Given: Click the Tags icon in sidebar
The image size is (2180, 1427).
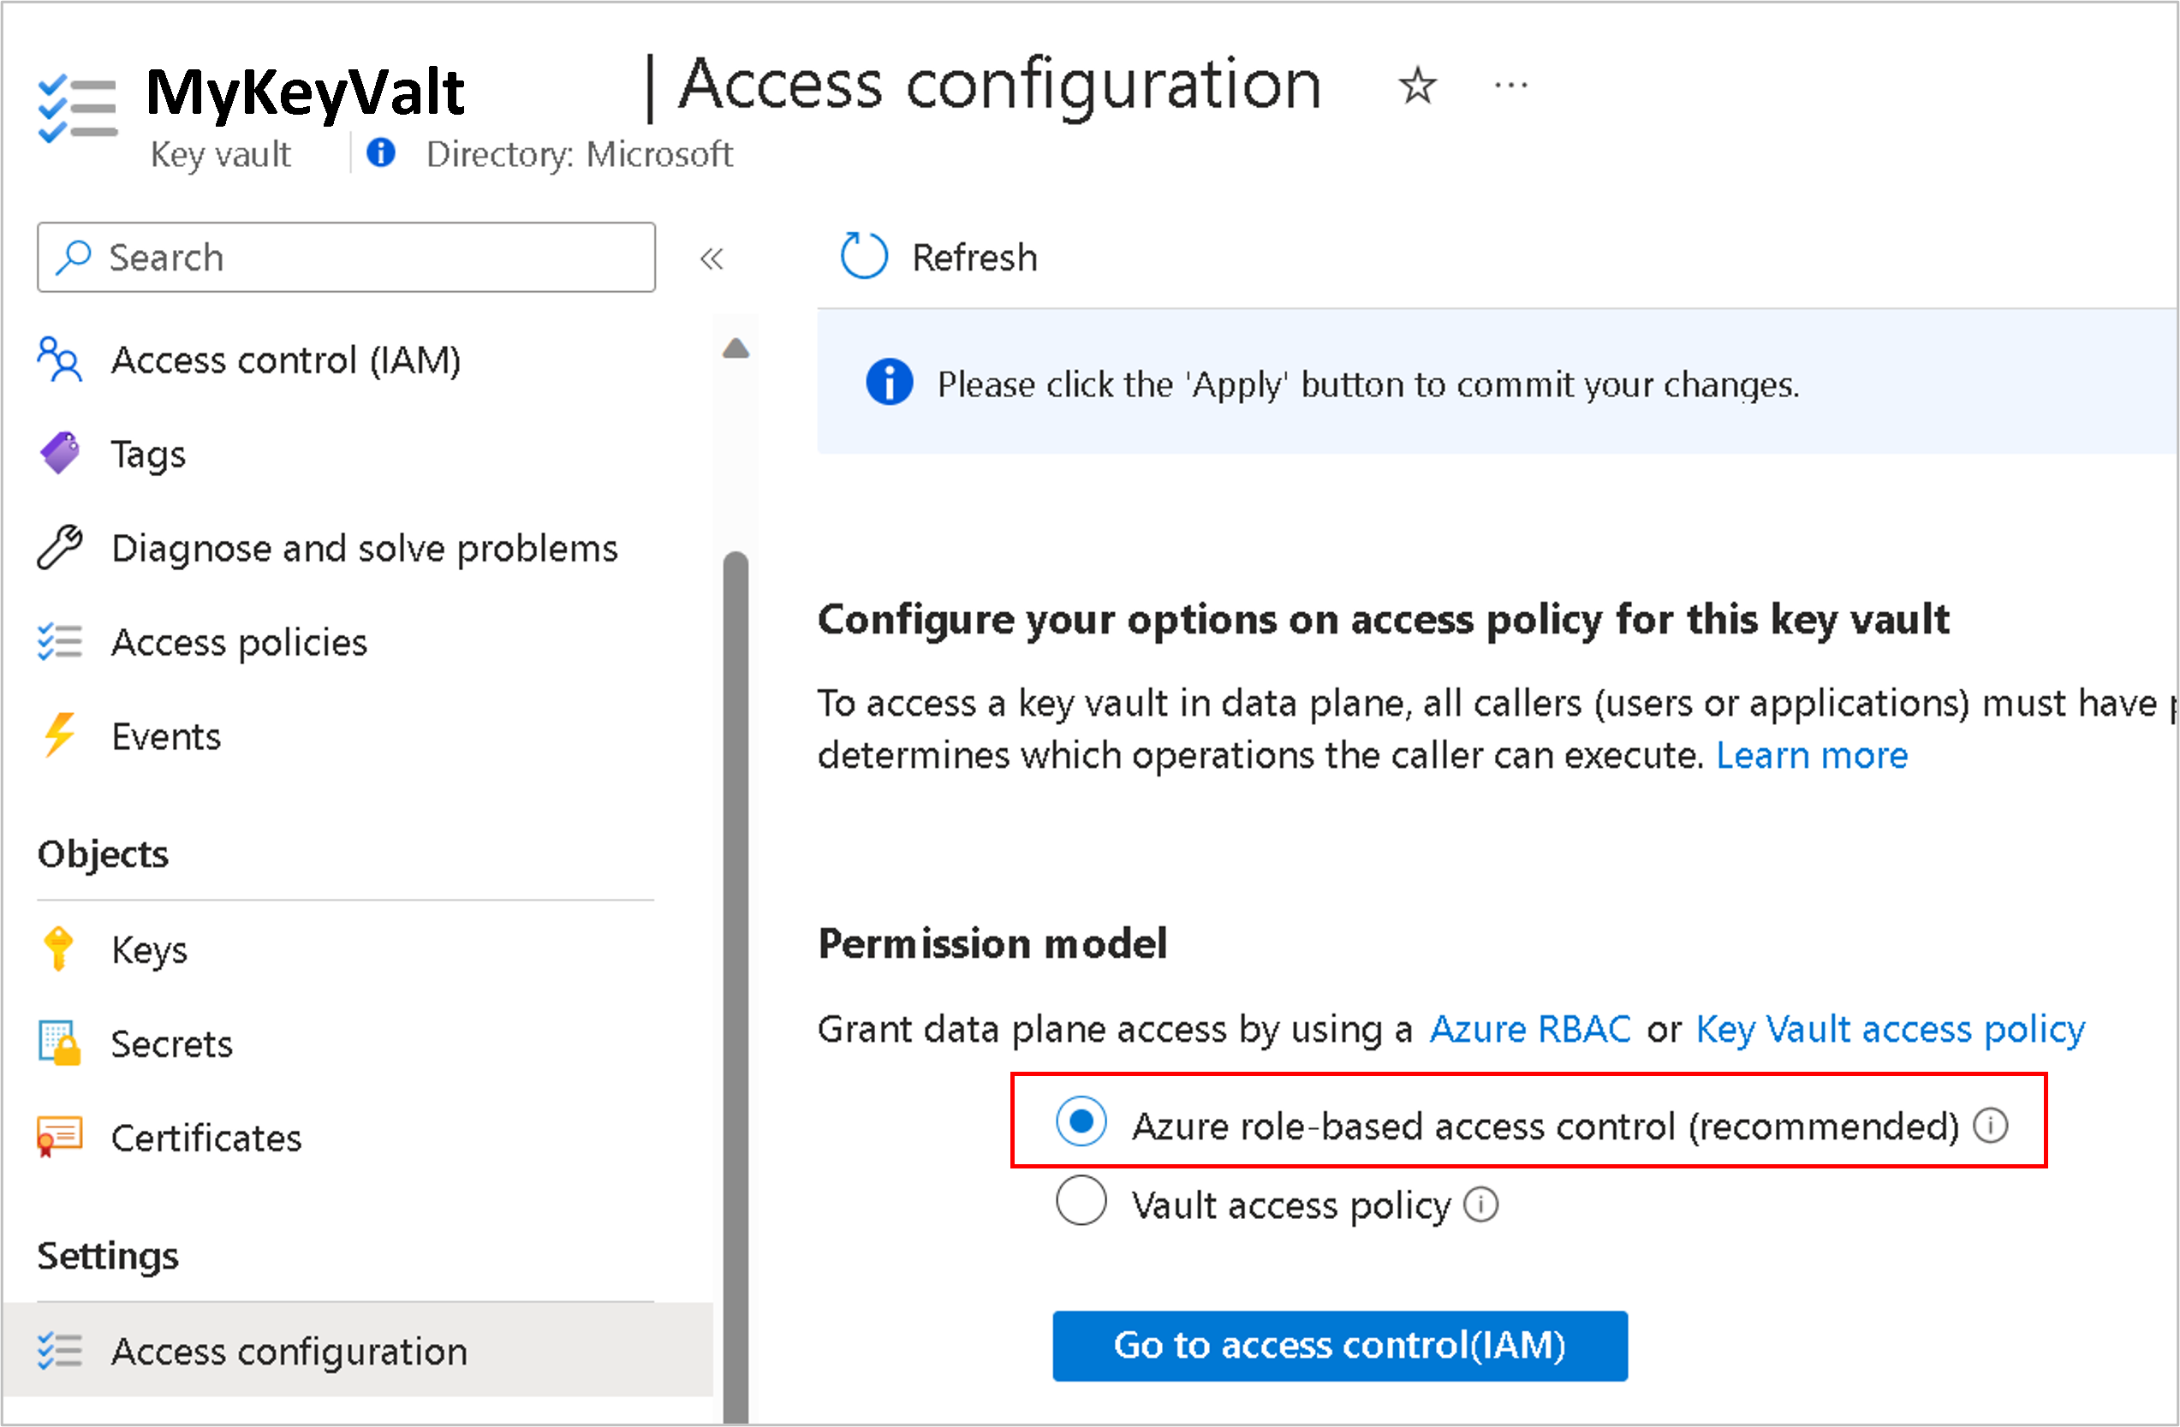Looking at the screenshot, I should point(61,454).
